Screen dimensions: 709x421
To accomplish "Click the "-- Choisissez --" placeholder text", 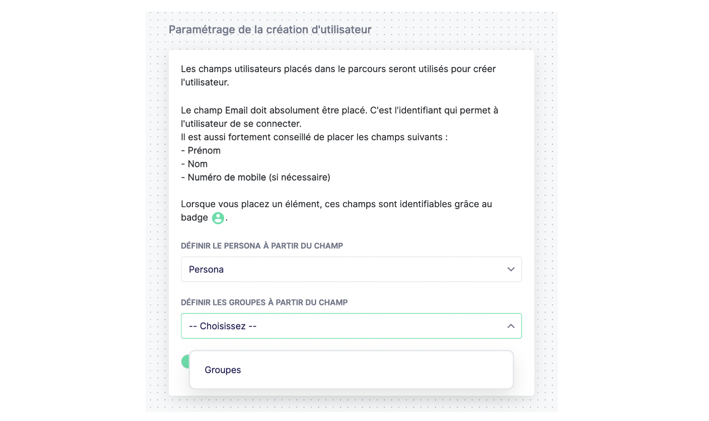I will coord(223,326).
